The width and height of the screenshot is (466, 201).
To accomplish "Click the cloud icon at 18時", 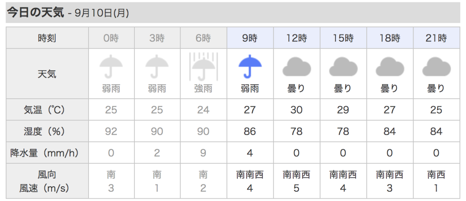I will (x=389, y=66).
